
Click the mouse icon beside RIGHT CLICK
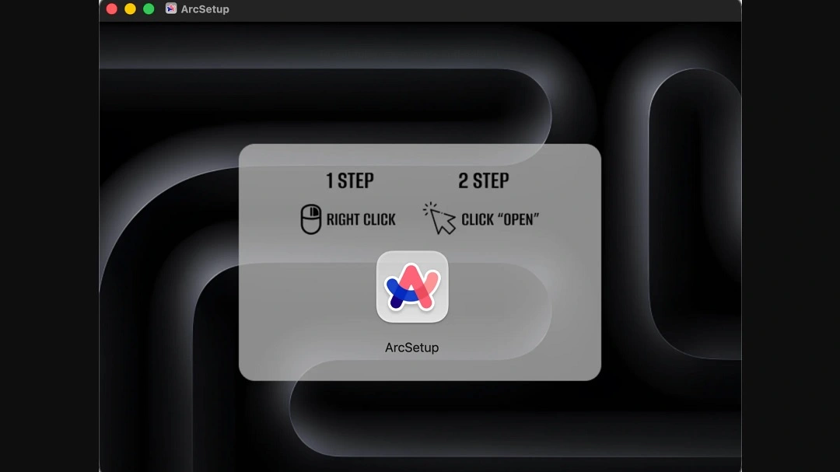pyautogui.click(x=310, y=219)
